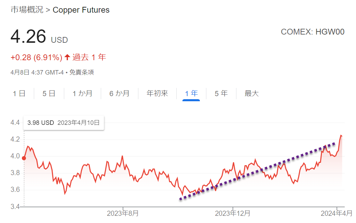
Task: Switch chart to 5 年 range
Action: [221, 93]
